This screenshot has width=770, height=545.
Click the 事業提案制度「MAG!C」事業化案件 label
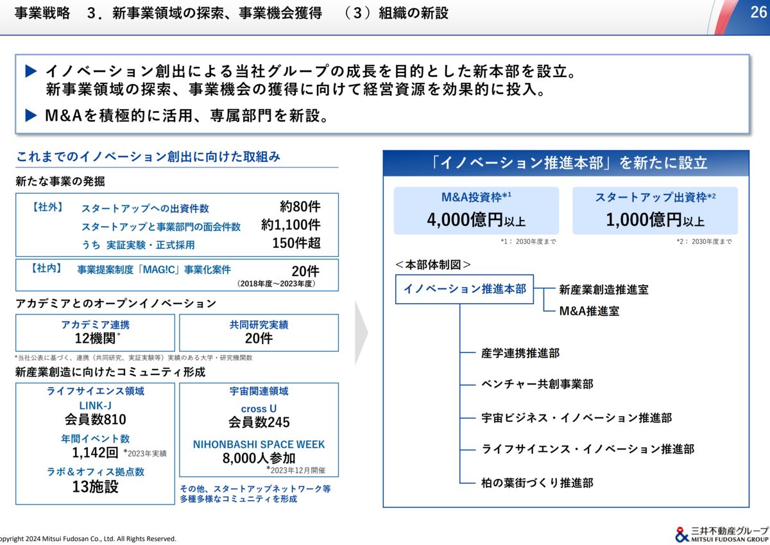154,270
